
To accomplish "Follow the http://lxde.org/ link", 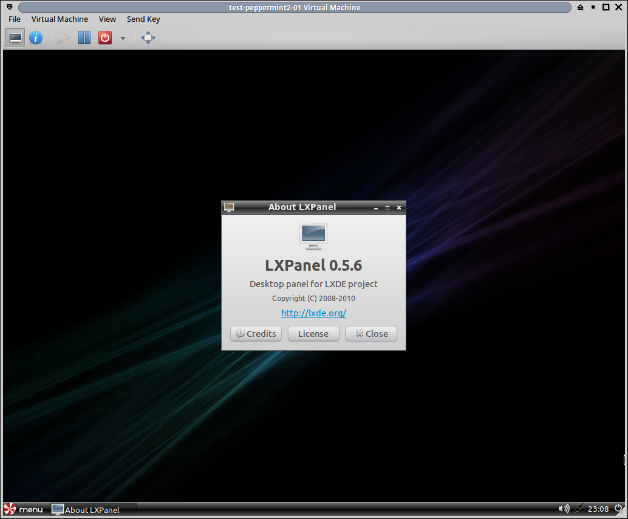I will click(x=313, y=313).
